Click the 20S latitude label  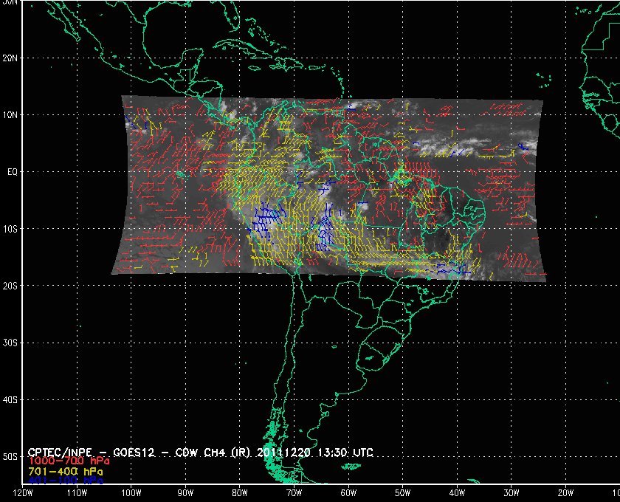10,286
